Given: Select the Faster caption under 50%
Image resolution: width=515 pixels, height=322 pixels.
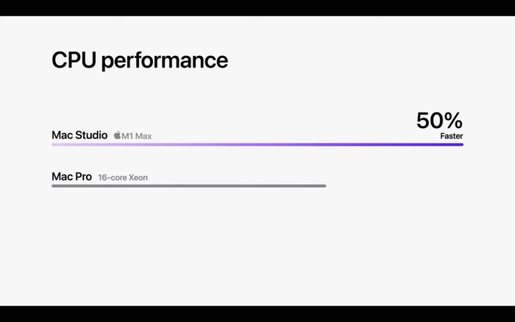Looking at the screenshot, I should coord(452,136).
